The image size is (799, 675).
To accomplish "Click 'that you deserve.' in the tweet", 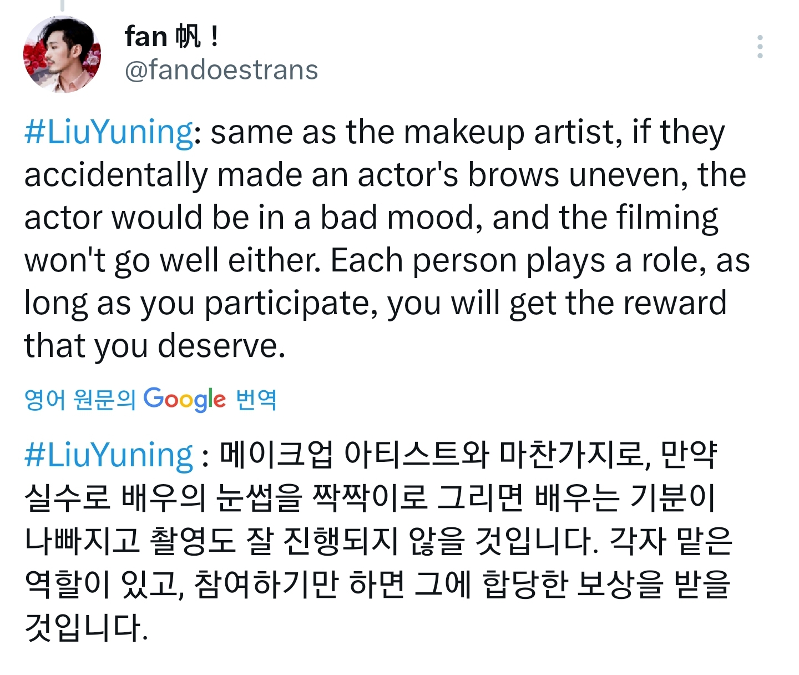I will (x=155, y=346).
